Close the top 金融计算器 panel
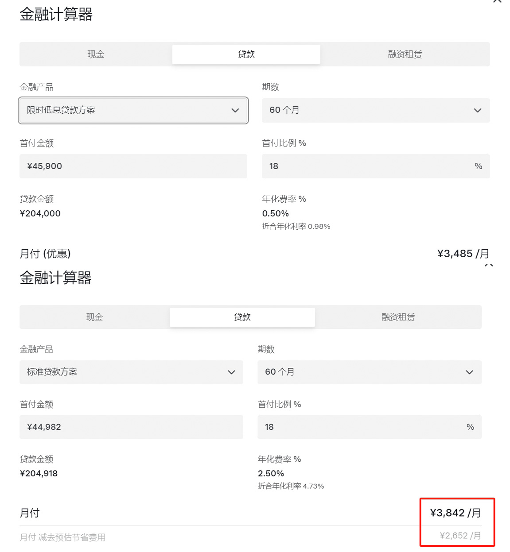The height and width of the screenshot is (552, 510). point(497,1)
